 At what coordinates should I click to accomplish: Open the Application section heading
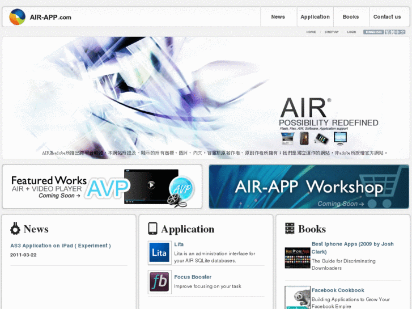(x=188, y=229)
